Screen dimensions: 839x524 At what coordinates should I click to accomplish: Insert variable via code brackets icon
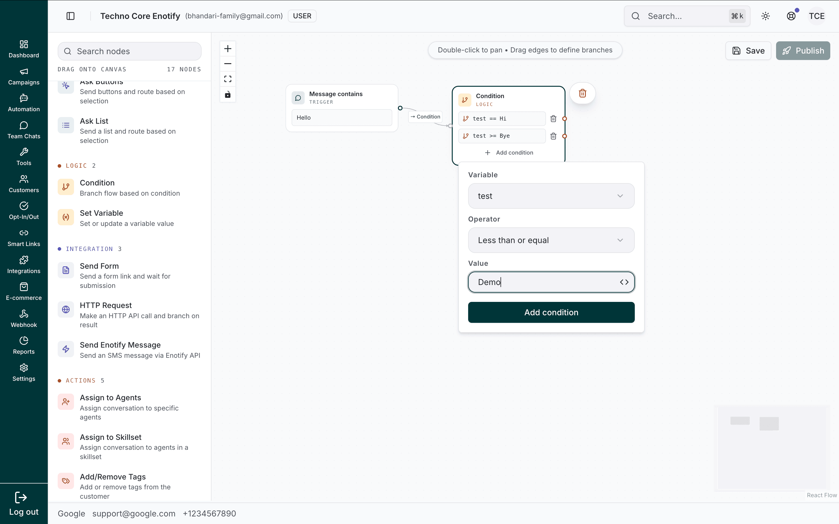[x=624, y=282]
